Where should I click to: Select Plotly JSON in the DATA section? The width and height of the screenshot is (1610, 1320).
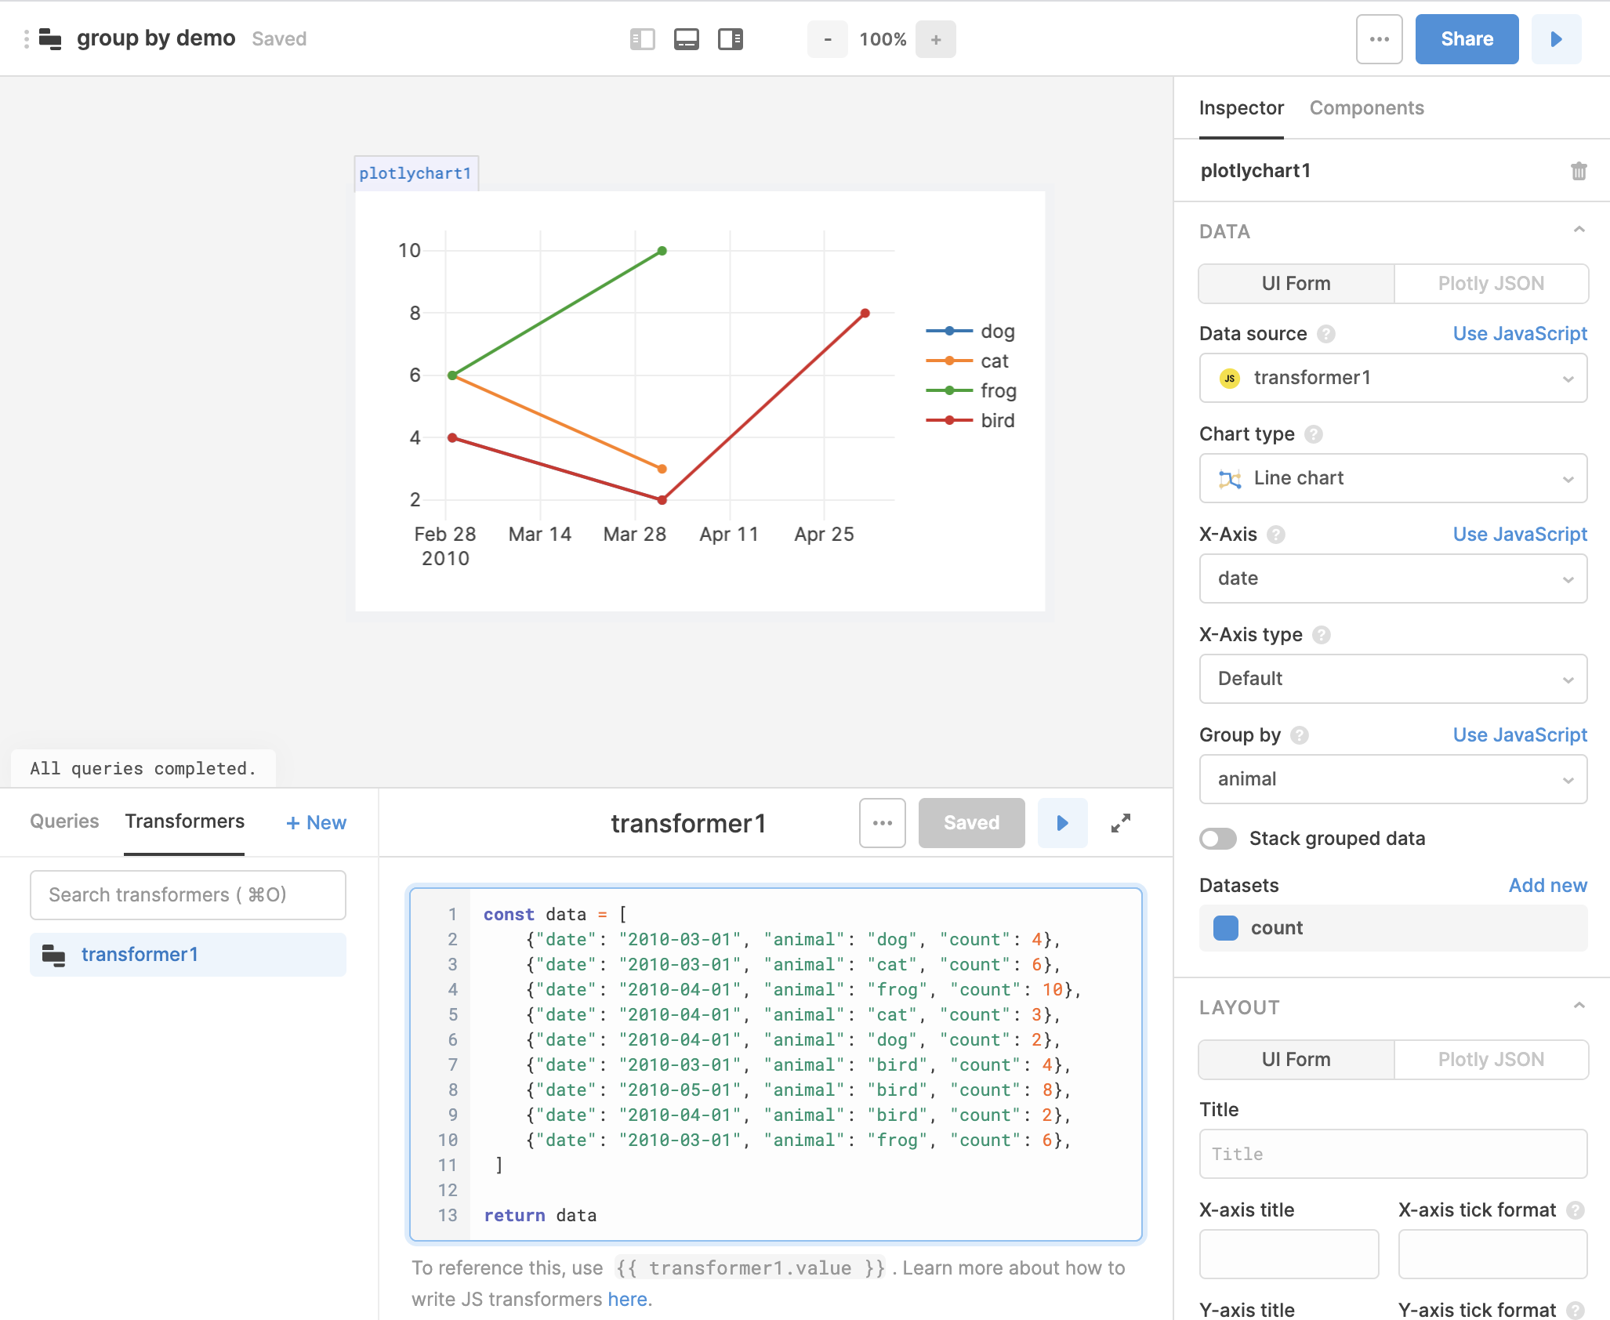click(x=1491, y=284)
